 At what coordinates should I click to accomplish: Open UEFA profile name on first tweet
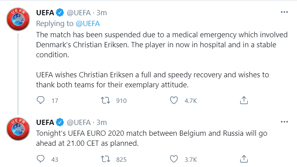[x=45, y=13]
